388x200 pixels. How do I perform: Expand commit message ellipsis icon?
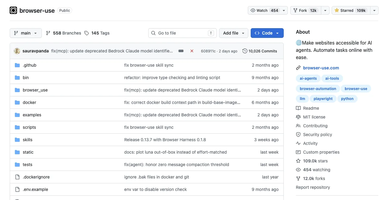click(181, 51)
